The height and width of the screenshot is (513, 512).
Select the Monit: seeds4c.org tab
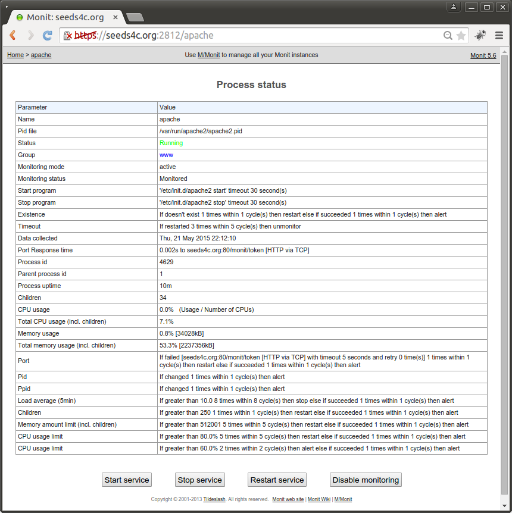(x=63, y=17)
